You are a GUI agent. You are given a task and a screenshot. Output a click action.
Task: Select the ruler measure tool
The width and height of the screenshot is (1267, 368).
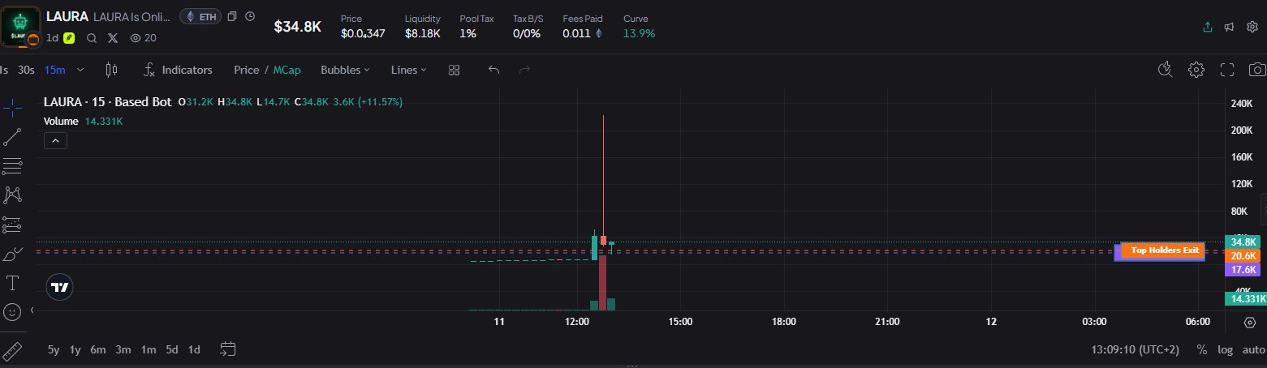[13, 350]
